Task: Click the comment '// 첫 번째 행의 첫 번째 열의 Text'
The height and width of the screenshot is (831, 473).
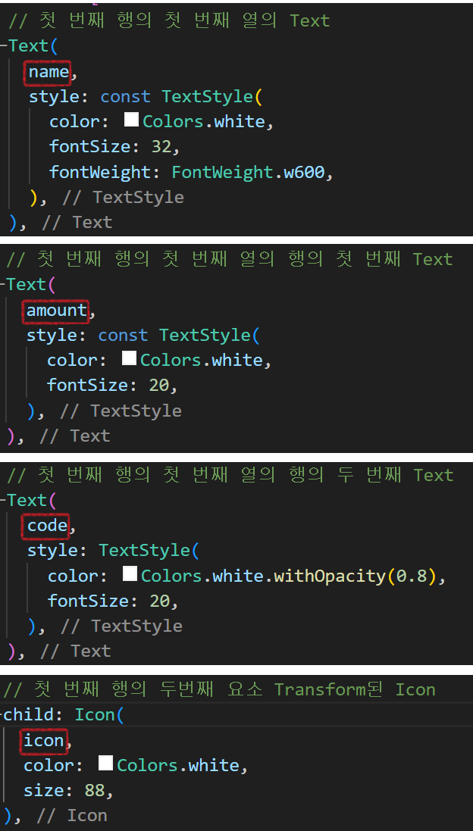Action: point(168,20)
